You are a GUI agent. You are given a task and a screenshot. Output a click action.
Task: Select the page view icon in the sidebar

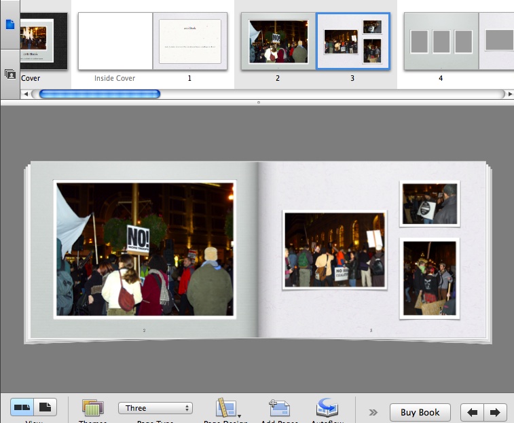[10, 24]
